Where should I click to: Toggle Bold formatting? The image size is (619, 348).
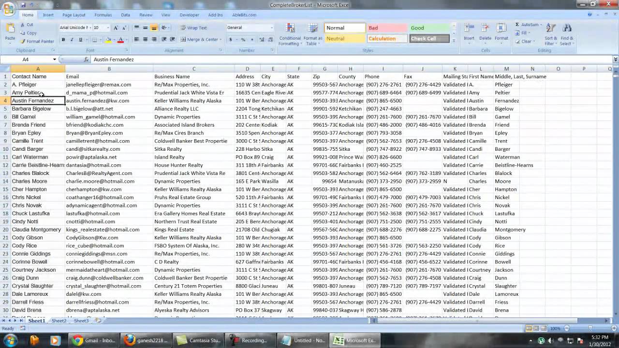63,40
